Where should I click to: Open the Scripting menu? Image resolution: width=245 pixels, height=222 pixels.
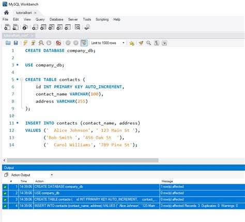pyautogui.click(x=102, y=19)
